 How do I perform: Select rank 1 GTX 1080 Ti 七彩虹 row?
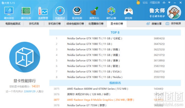115,38
